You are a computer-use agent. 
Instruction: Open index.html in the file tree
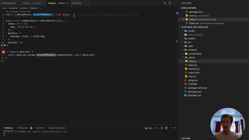click(194, 73)
